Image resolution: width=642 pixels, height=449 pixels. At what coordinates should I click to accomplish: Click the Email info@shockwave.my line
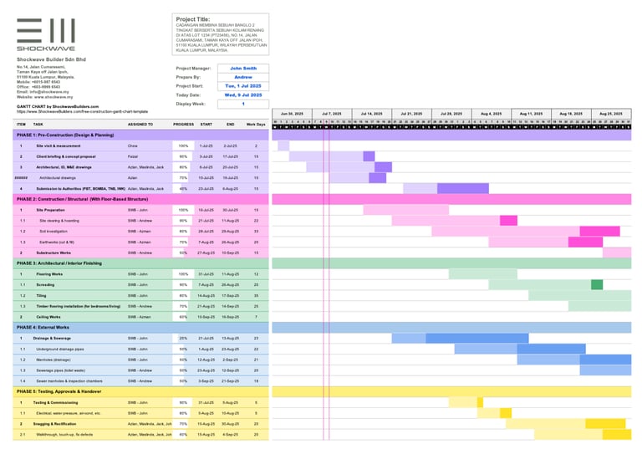43,92
